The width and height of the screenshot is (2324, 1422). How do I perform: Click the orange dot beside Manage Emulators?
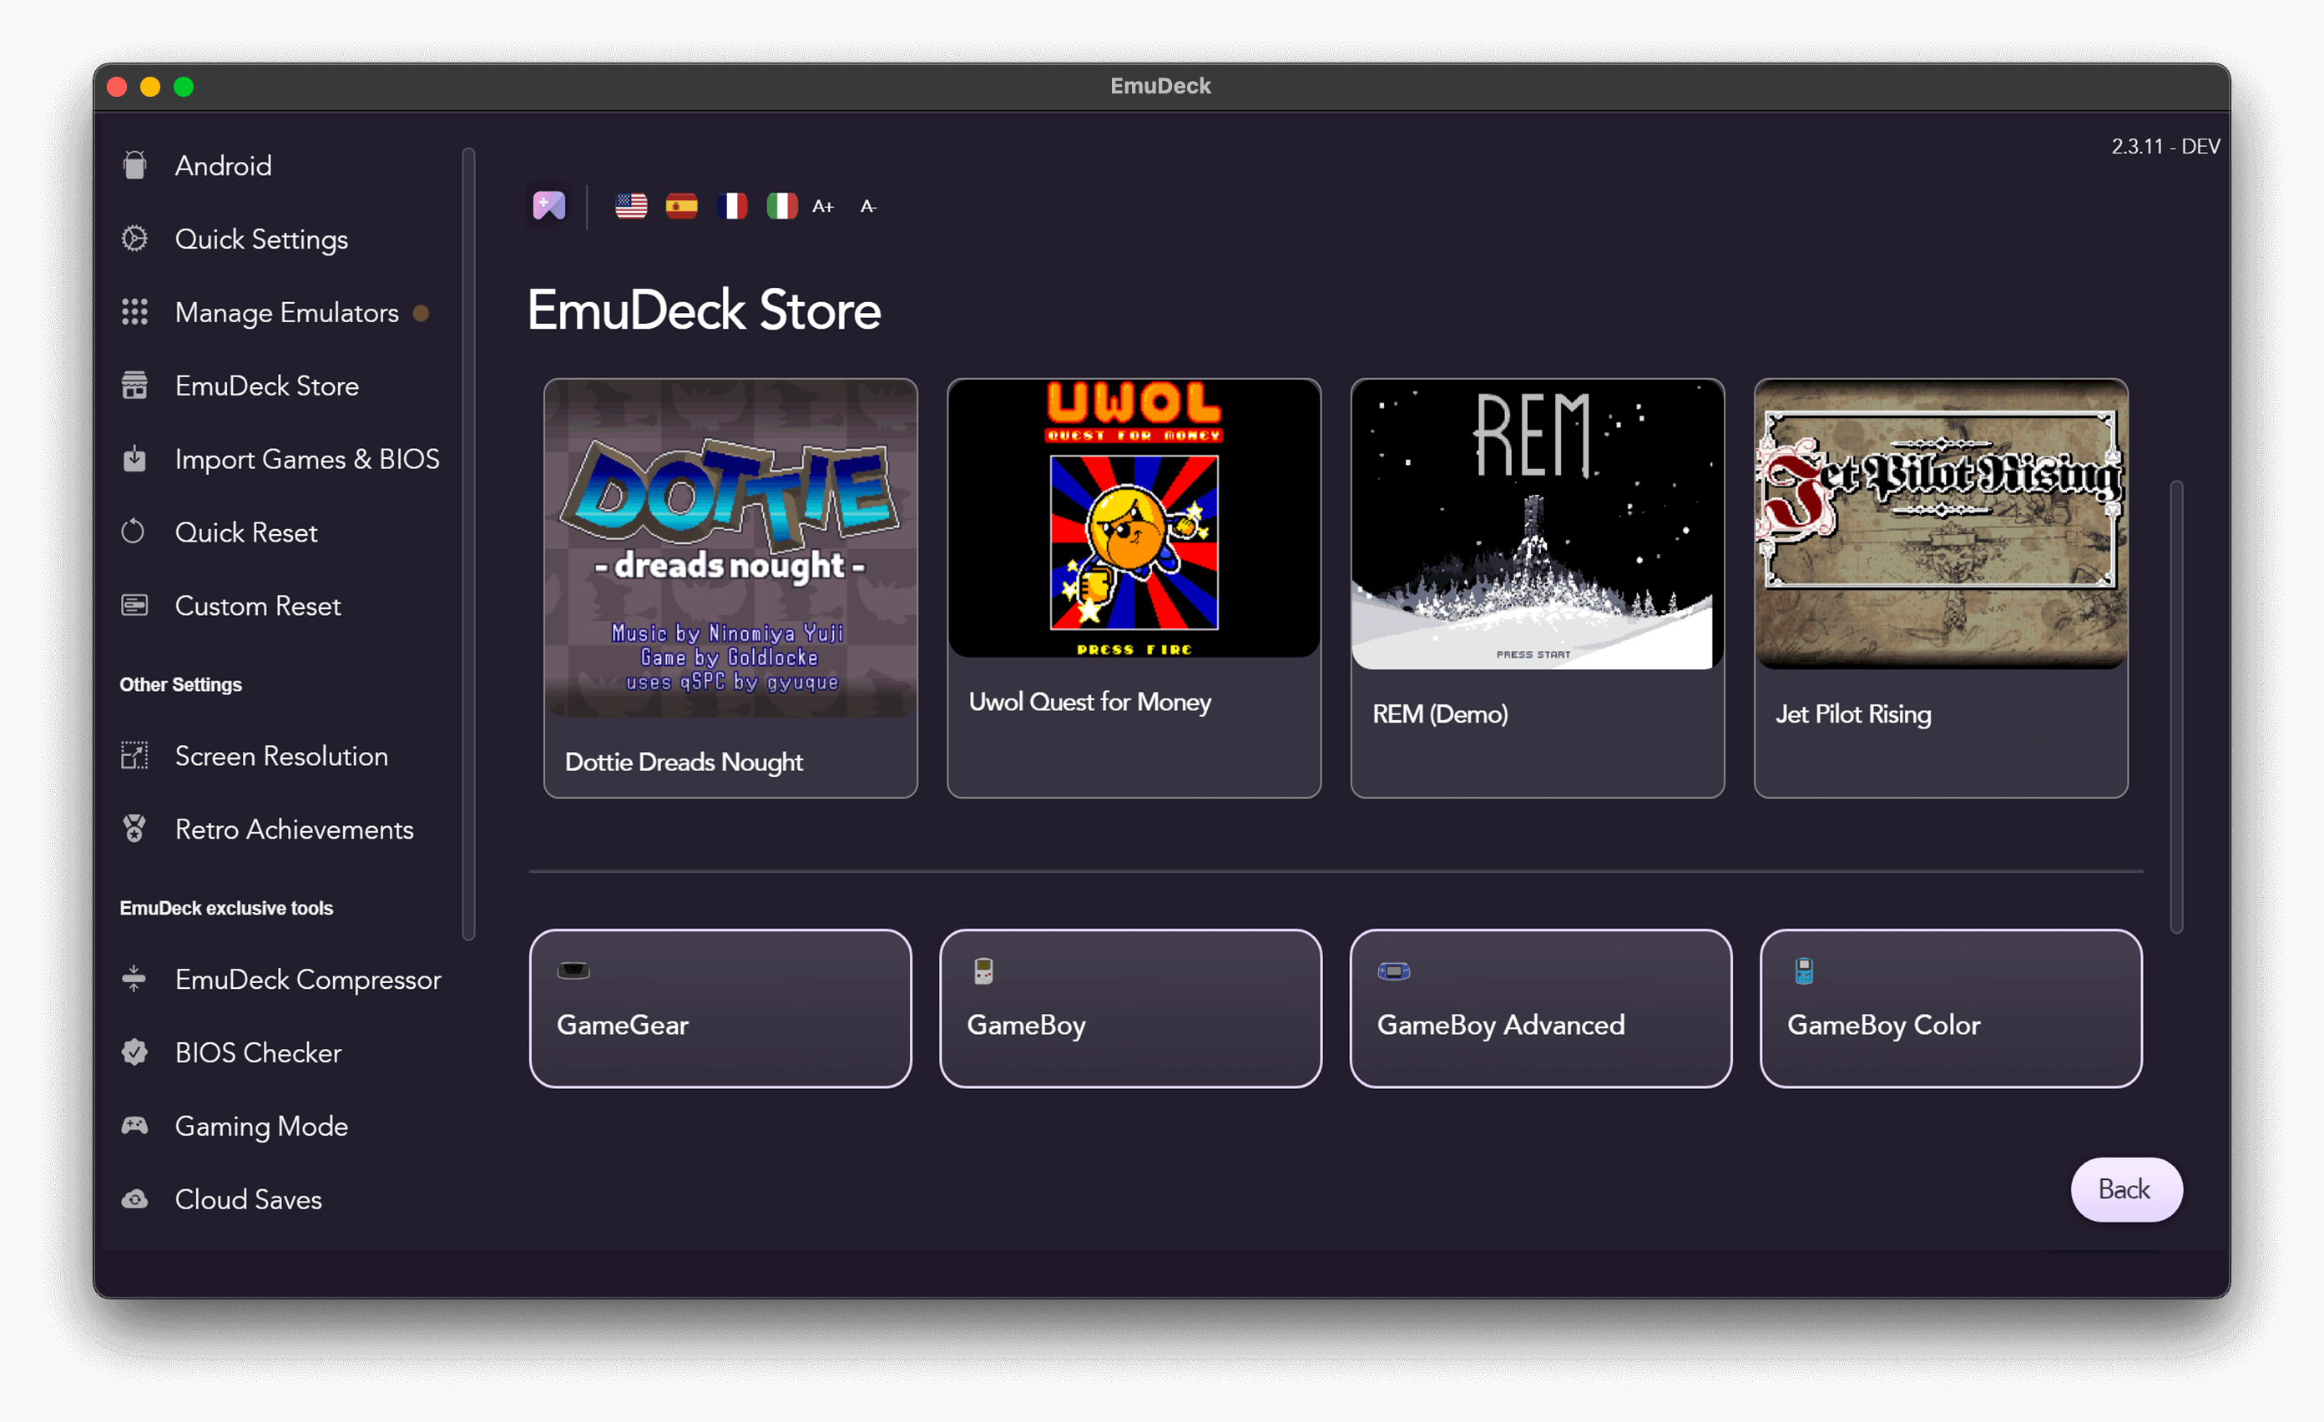coord(422,313)
